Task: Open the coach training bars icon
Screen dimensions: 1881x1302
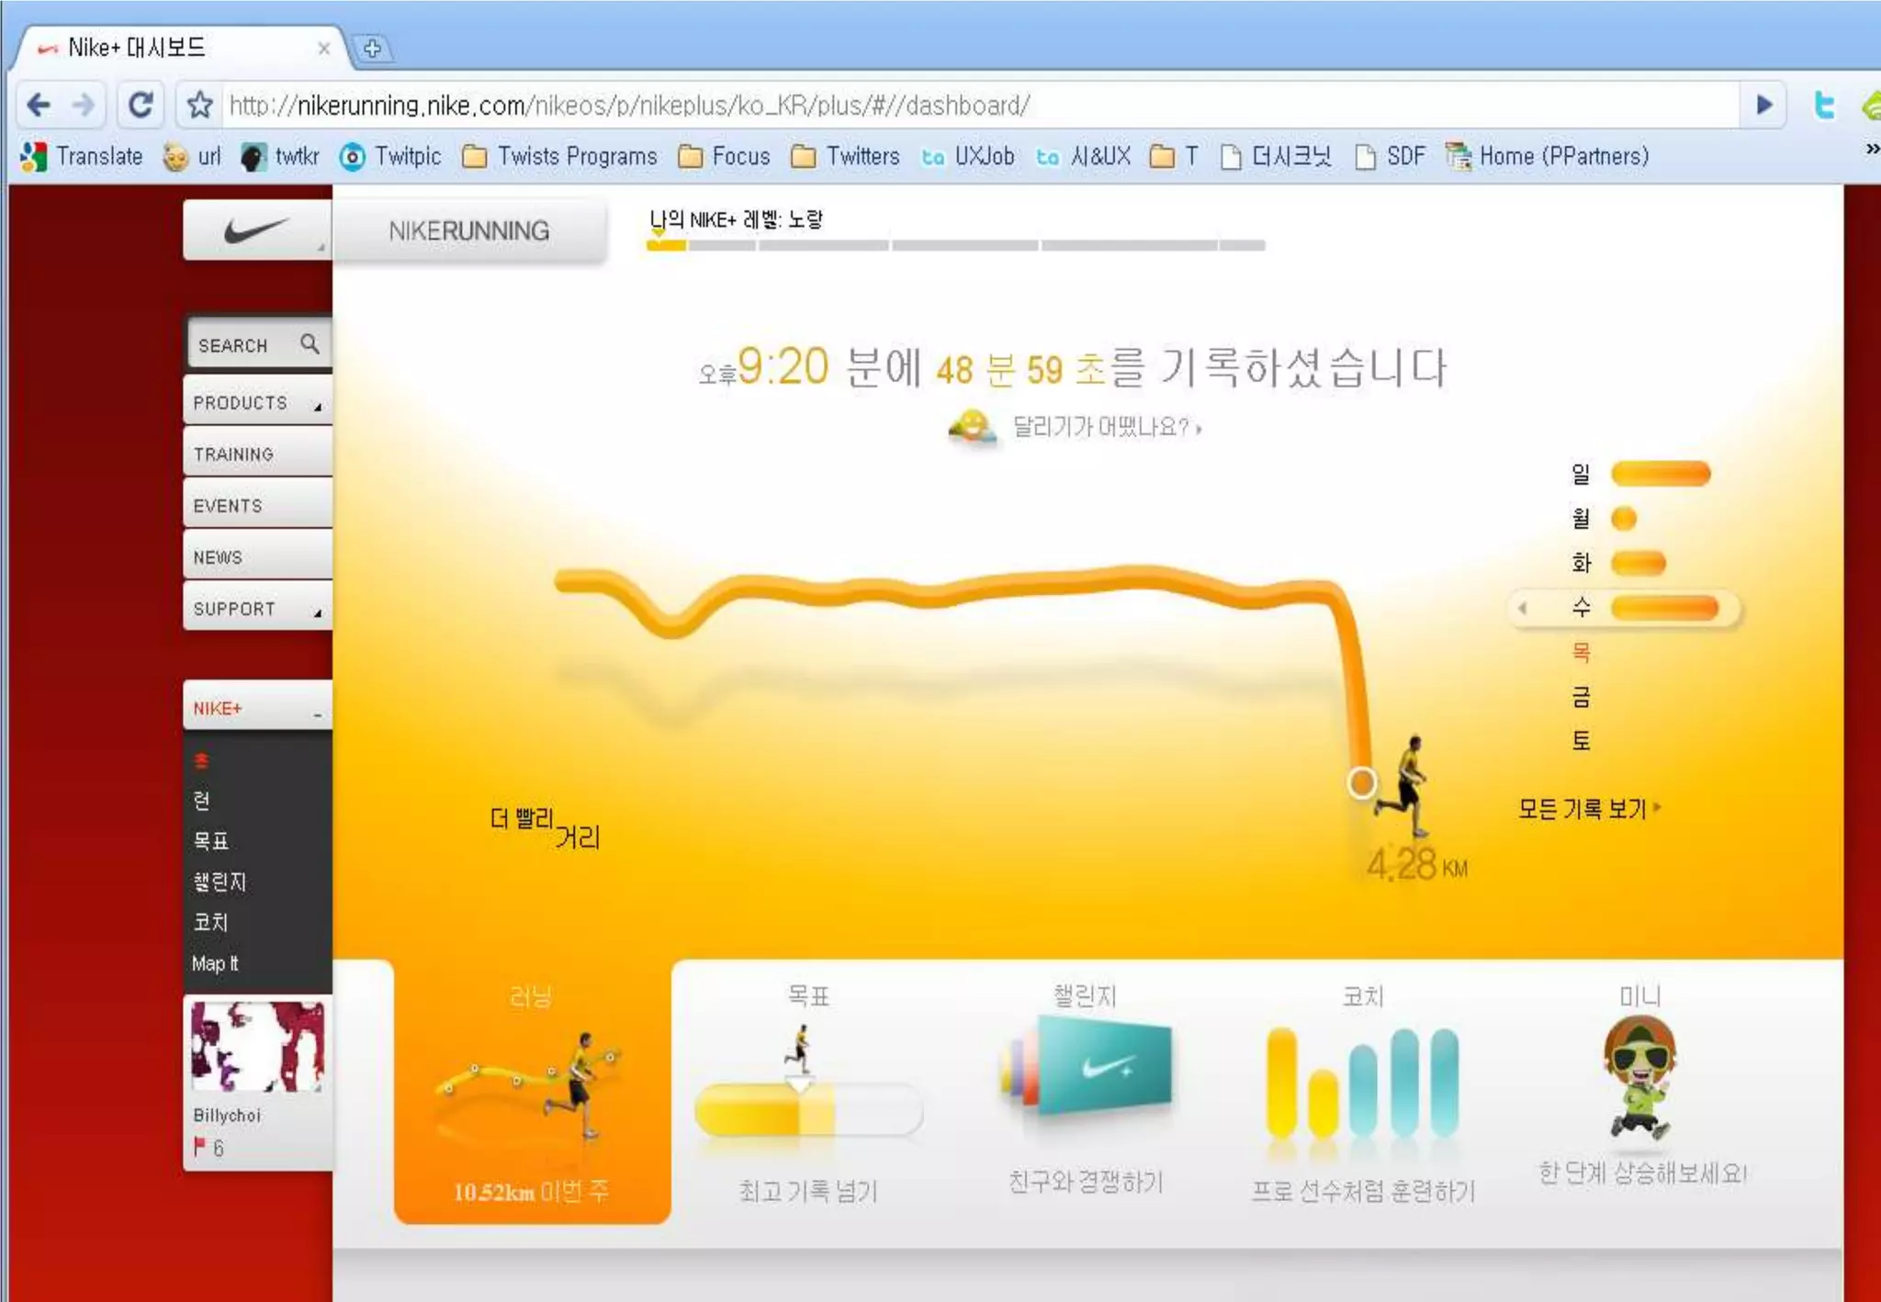Action: click(x=1362, y=1084)
